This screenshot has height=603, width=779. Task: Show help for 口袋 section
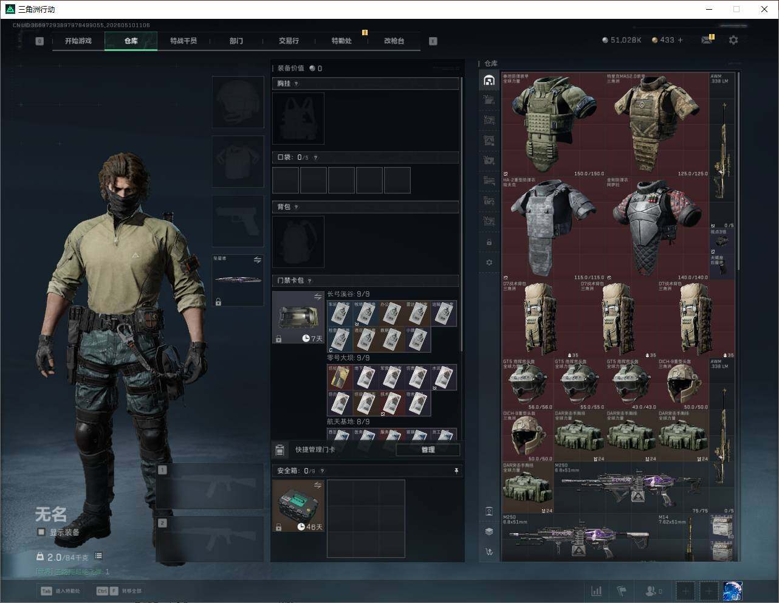coord(315,157)
